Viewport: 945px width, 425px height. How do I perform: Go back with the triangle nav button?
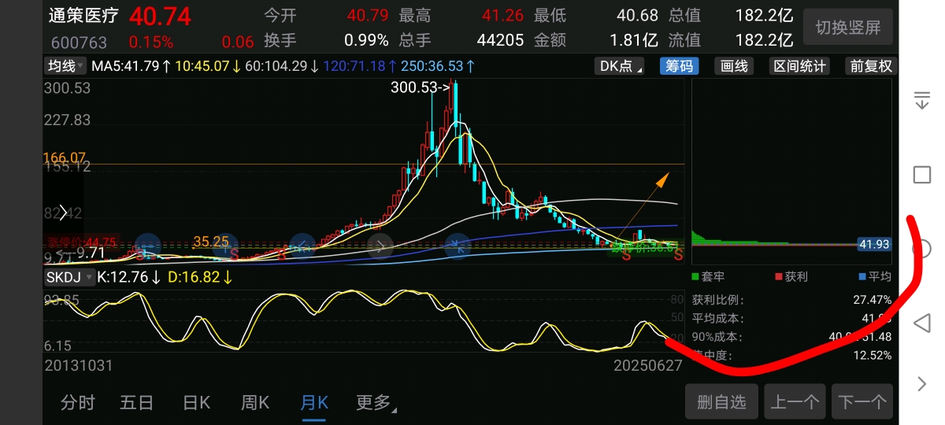922,323
